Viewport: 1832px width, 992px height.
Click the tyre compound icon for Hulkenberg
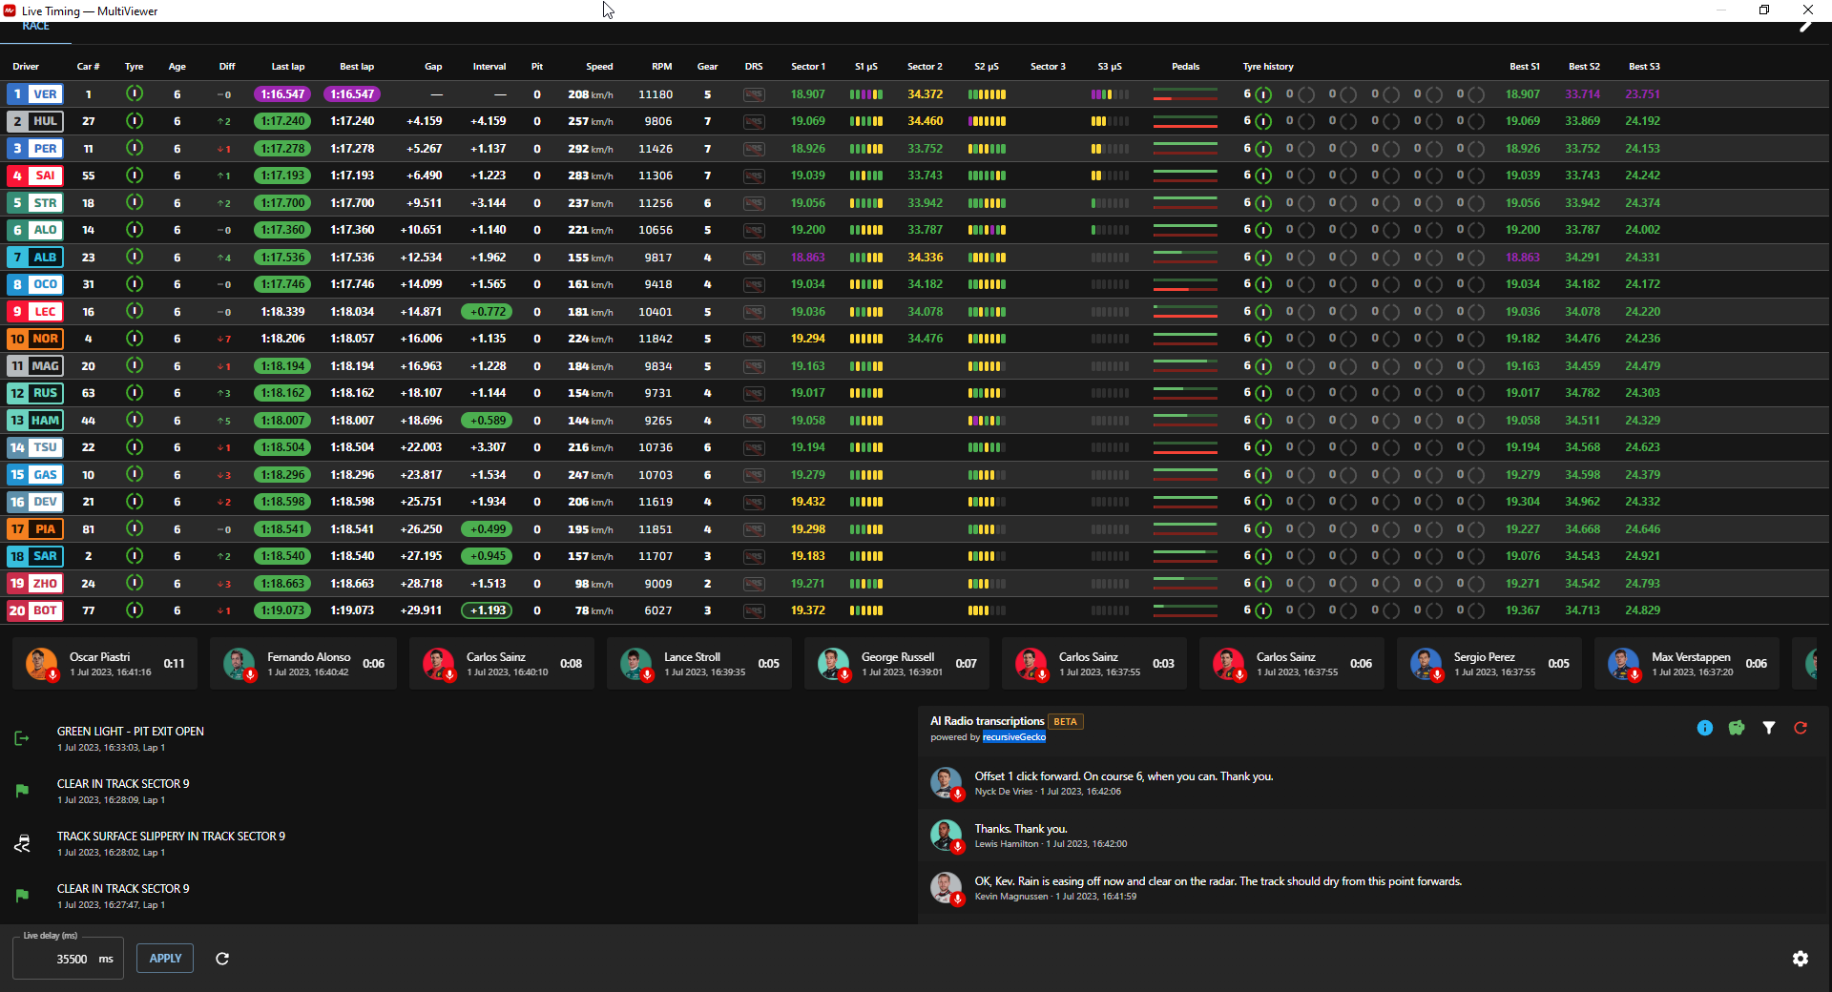tap(135, 121)
